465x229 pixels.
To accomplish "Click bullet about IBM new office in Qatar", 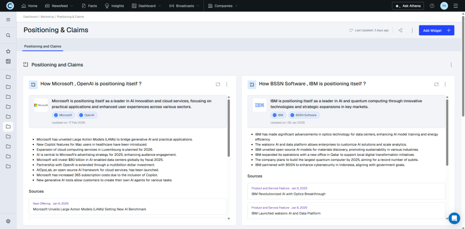I will click(335, 154).
